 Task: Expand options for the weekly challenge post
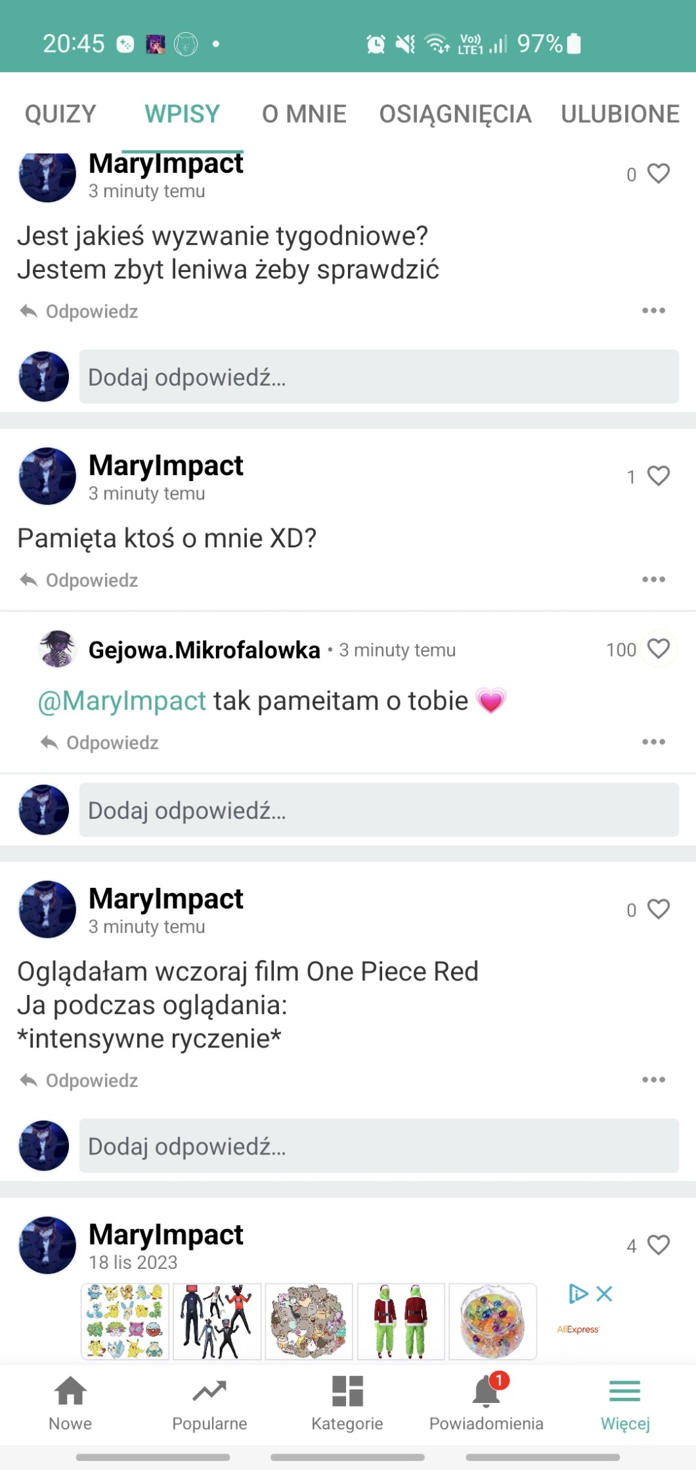(653, 311)
